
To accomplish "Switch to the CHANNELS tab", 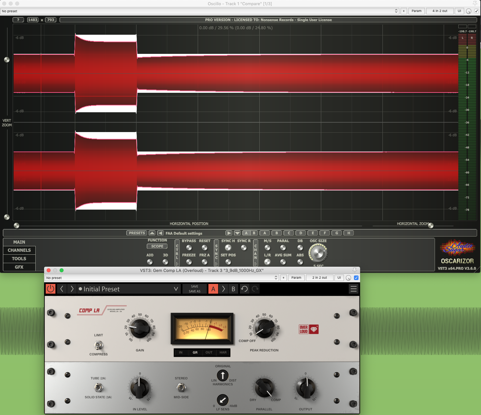I will [19, 250].
